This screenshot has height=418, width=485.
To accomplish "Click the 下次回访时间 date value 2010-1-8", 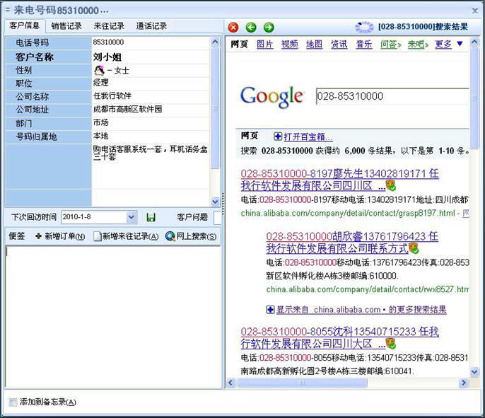I will (76, 217).
